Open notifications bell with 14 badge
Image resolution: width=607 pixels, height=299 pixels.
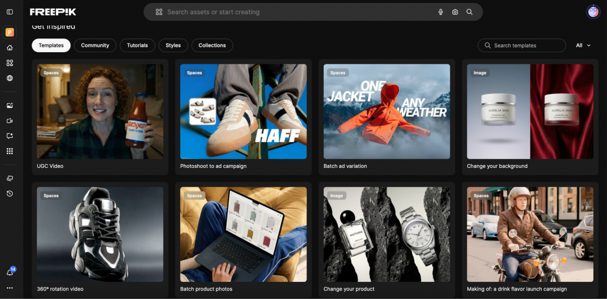(10, 272)
